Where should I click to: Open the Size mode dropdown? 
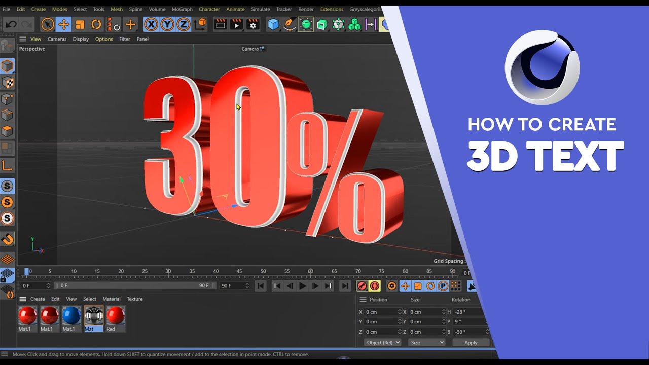click(427, 343)
